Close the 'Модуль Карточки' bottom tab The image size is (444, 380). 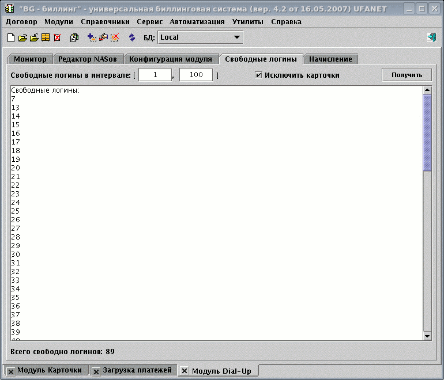point(11,371)
